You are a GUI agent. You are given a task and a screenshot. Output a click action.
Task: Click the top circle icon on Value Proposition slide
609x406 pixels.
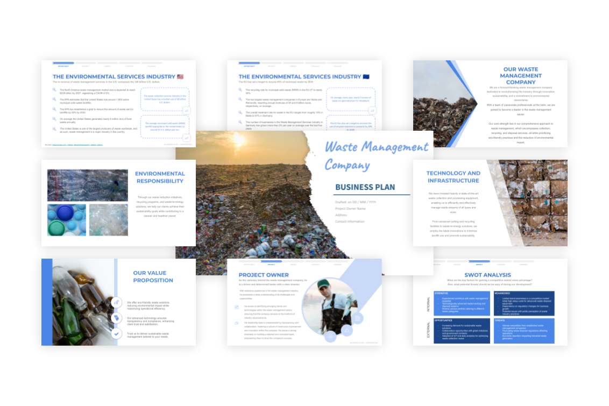[116, 303]
